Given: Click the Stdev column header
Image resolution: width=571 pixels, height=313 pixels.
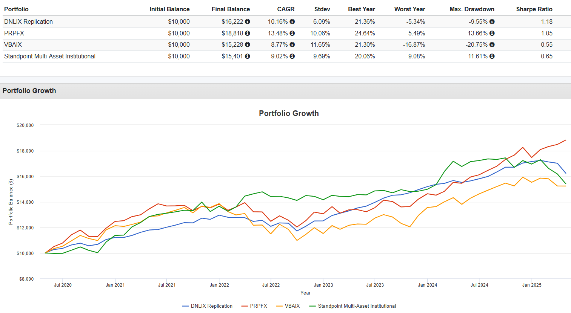Looking at the screenshot, I should coord(322,9).
